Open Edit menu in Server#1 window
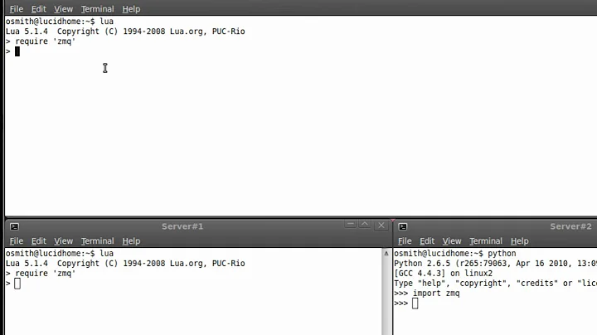597x335 pixels. click(38, 241)
